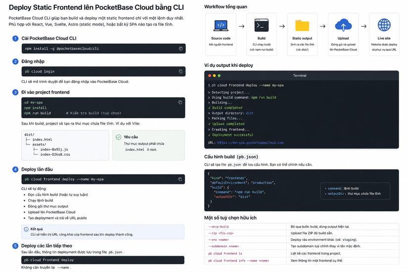This screenshot has height=272, width=408.
Task: Click the Đi vào project frontend heading
Action: click(x=45, y=92)
